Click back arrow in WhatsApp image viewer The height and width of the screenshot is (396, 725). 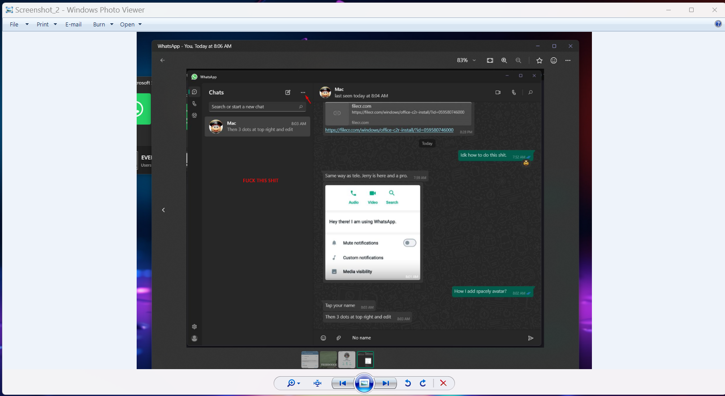163,60
